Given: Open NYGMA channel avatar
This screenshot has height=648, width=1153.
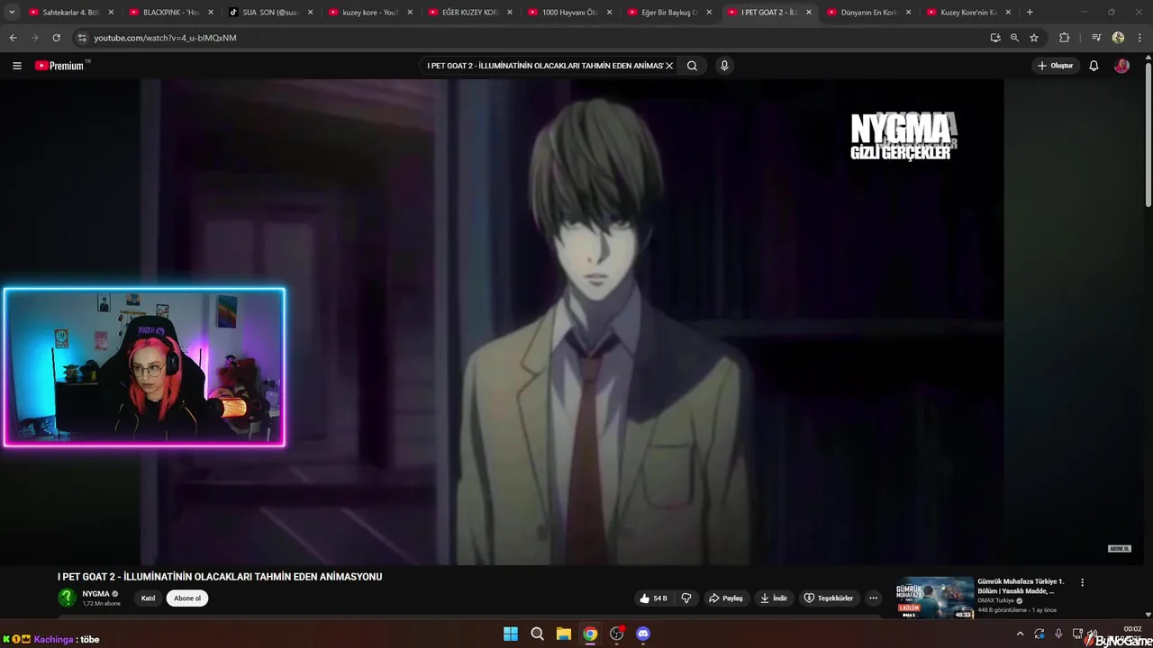Looking at the screenshot, I should coord(67,598).
